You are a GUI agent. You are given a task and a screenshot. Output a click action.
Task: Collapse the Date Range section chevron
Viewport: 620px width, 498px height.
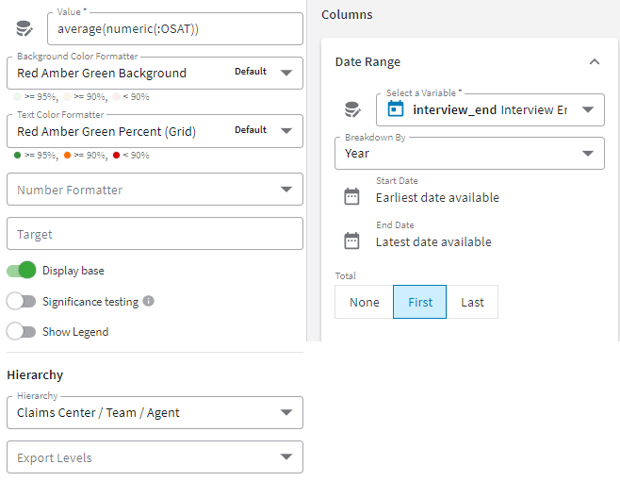(594, 61)
